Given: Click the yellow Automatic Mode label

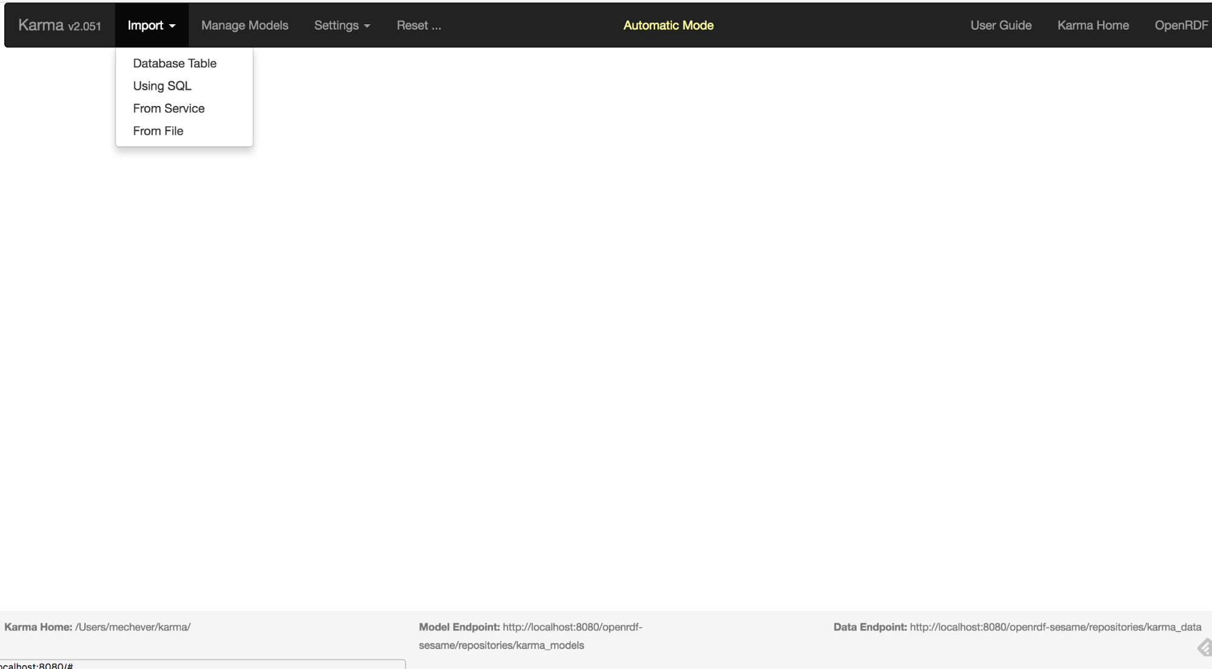Looking at the screenshot, I should point(668,25).
